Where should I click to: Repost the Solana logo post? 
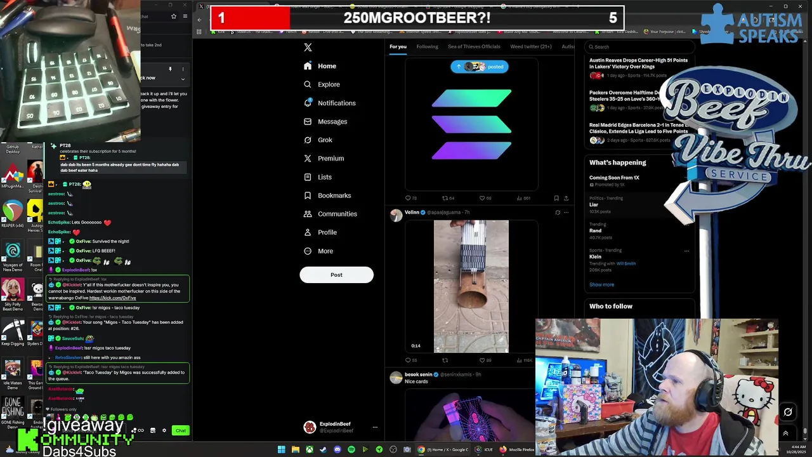tap(445, 198)
